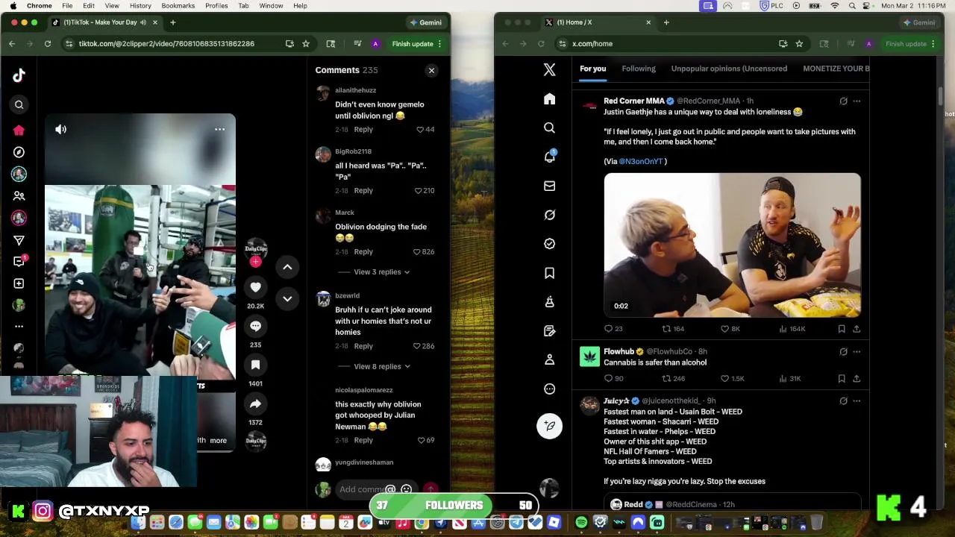
Task: Open a new tab in X browser window
Action: 666,22
